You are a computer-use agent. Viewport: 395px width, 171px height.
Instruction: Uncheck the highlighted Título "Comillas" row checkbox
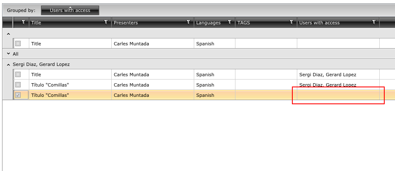point(18,95)
